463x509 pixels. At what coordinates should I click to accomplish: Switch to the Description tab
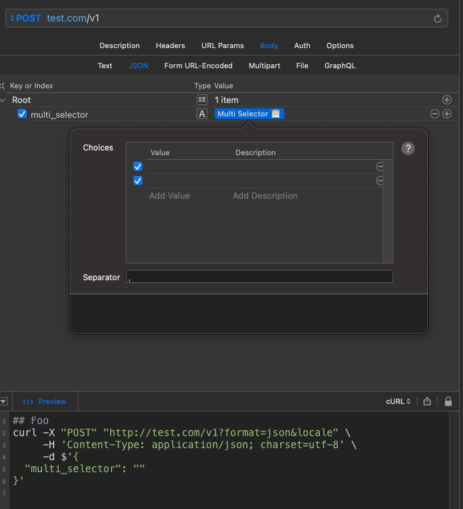(120, 45)
